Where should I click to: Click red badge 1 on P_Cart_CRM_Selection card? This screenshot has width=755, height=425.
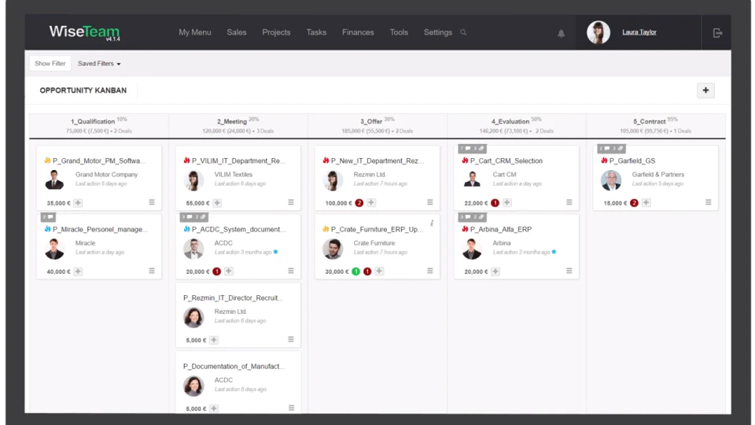click(x=495, y=203)
